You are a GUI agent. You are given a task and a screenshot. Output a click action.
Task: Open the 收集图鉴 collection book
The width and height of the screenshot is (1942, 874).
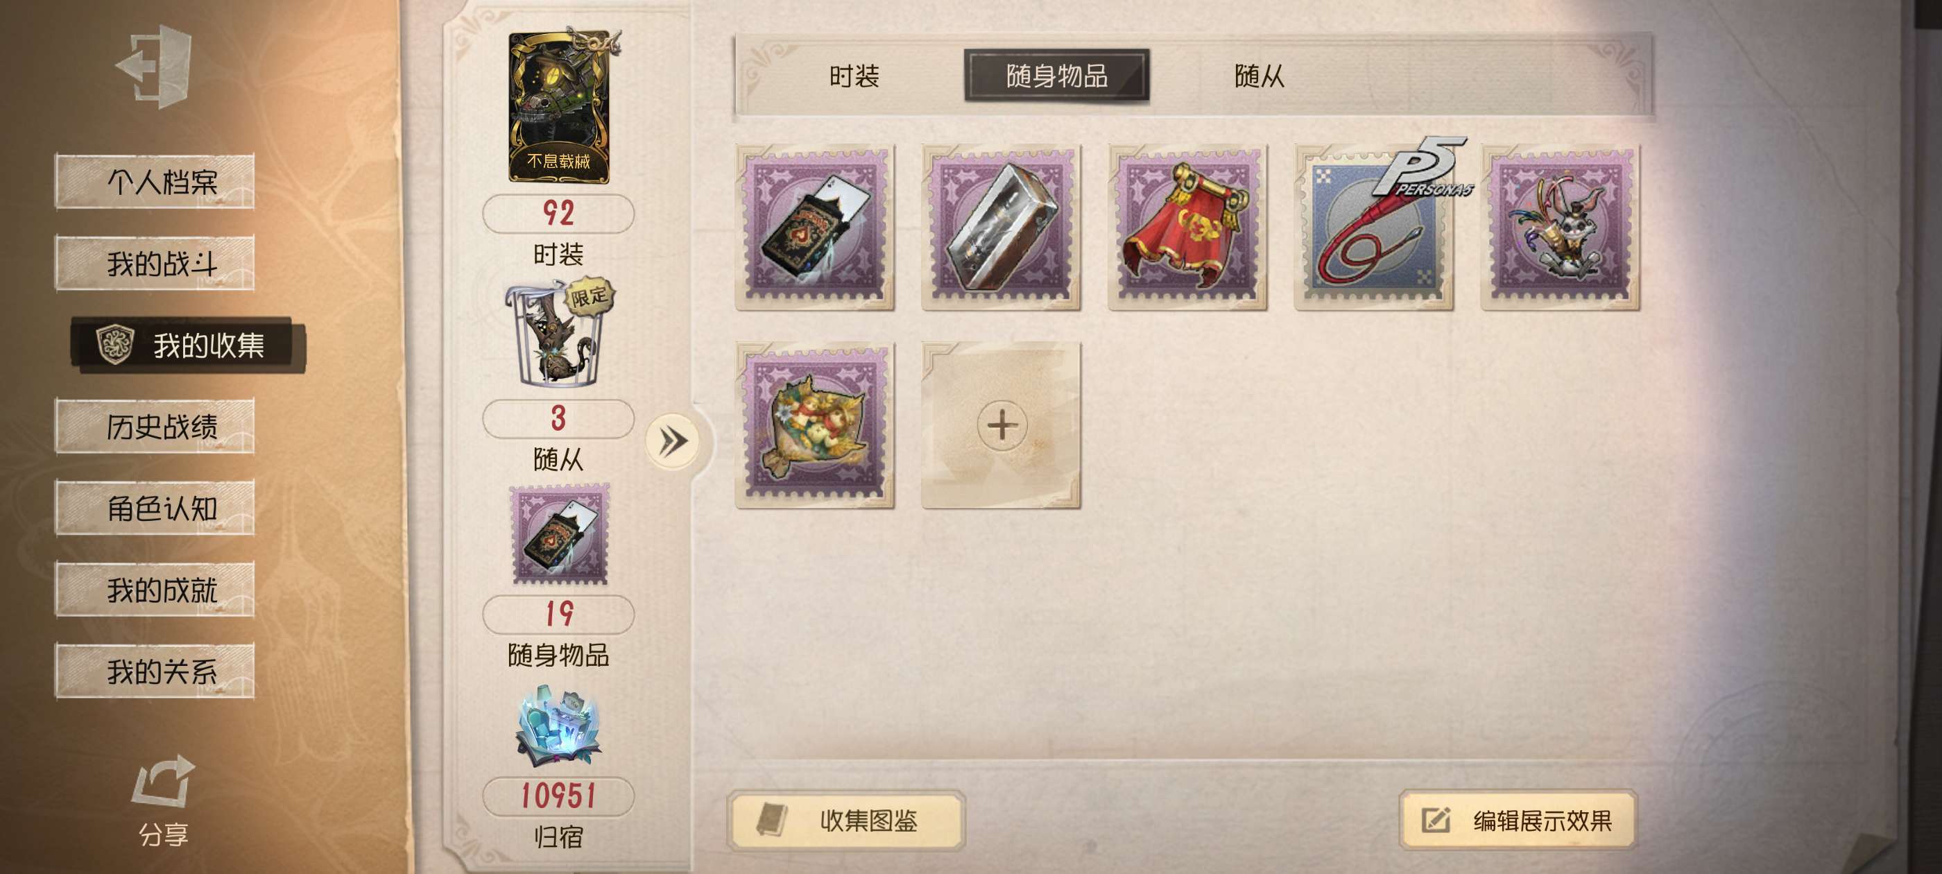point(846,821)
